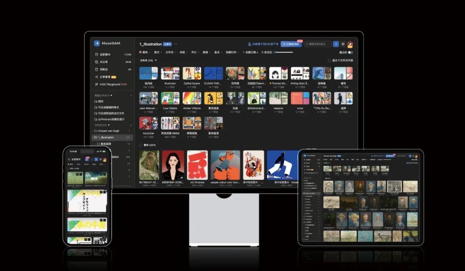Tap the blue plus button on the phone
This screenshot has height=271, width=465.
point(96,159)
